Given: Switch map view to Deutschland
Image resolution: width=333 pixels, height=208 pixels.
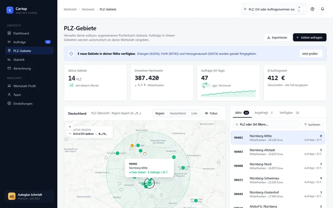Looking at the screenshot, I should [x=177, y=113].
